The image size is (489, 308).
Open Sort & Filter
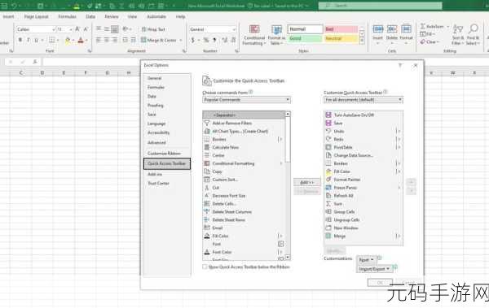[x=458, y=34]
